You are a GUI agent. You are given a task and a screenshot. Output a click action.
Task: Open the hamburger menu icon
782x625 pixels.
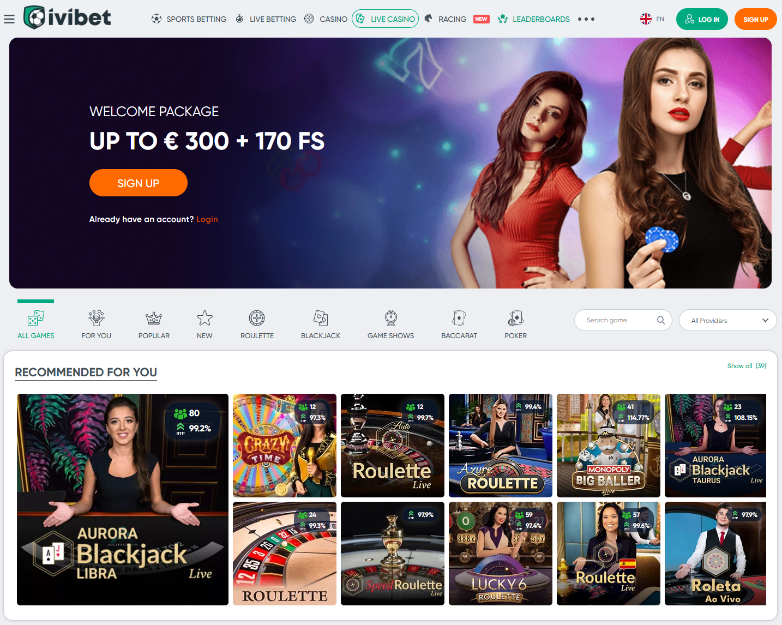coord(9,19)
